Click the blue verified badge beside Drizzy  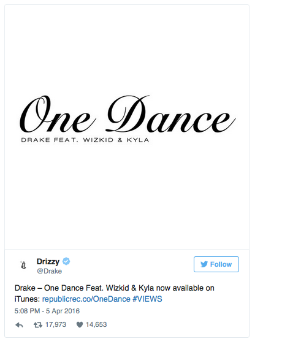[66, 261]
